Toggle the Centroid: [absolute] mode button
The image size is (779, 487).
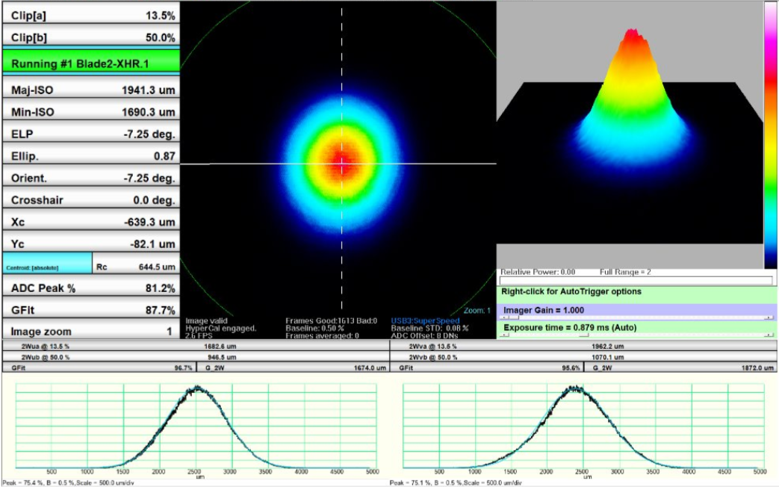[x=47, y=264]
